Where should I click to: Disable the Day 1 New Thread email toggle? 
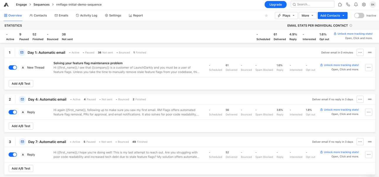coord(13,68)
